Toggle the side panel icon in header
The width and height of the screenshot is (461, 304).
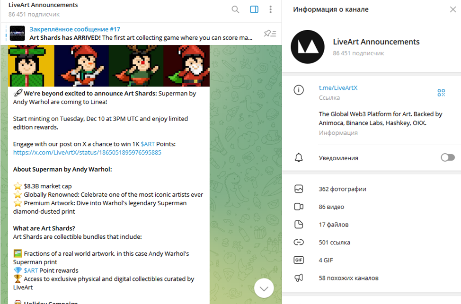click(x=254, y=10)
